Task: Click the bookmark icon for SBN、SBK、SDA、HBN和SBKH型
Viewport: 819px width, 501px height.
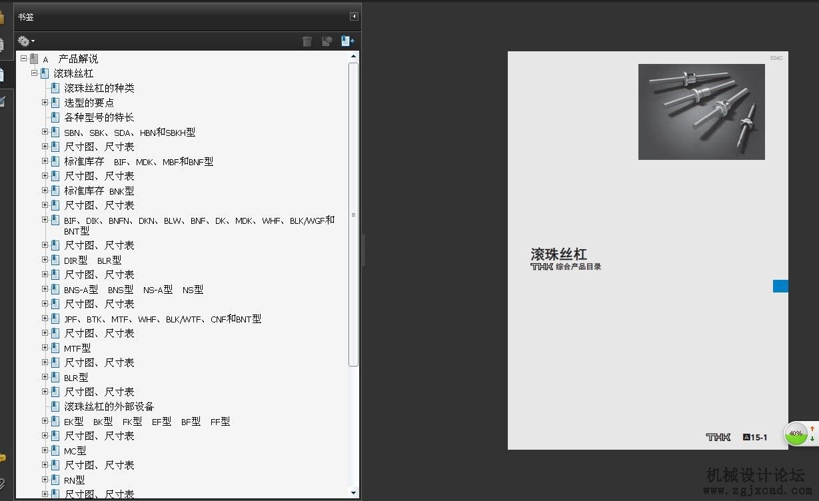Action: [55, 132]
